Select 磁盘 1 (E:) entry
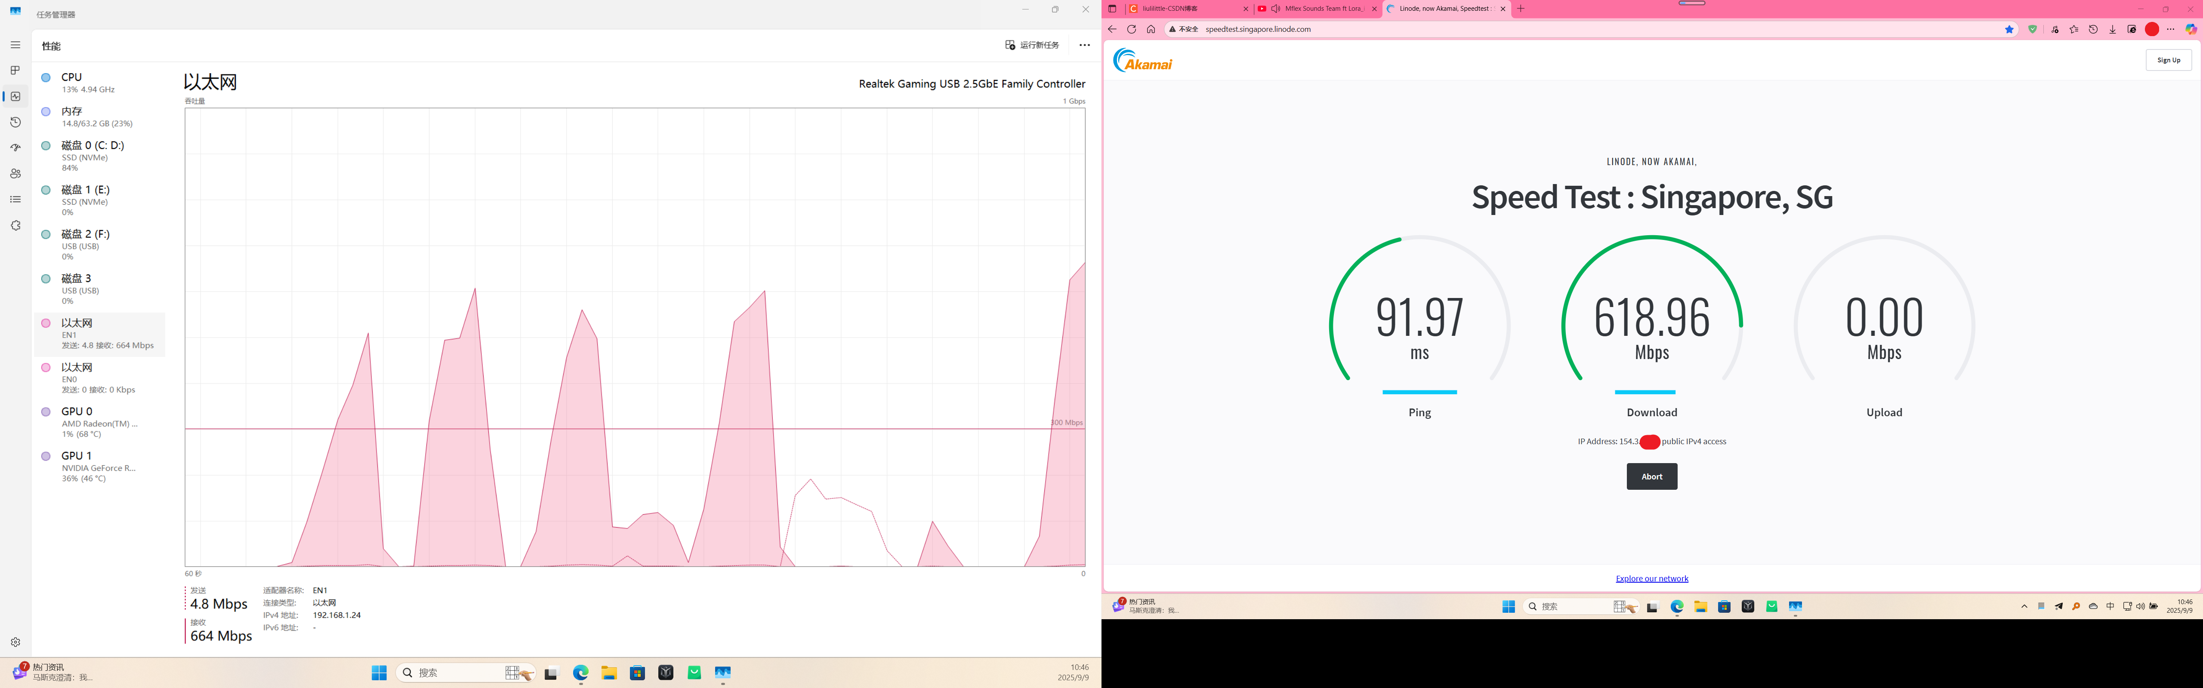Screen dimensions: 2203x688 click(x=99, y=201)
